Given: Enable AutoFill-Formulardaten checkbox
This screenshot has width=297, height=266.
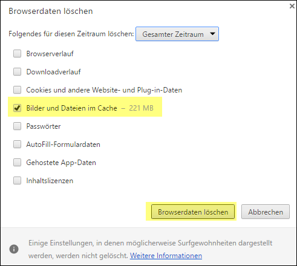Looking at the screenshot, I should (17, 144).
